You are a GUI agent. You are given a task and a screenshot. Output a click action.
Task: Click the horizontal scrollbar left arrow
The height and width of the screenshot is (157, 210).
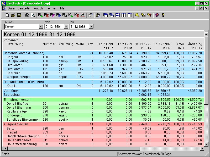point(5,148)
